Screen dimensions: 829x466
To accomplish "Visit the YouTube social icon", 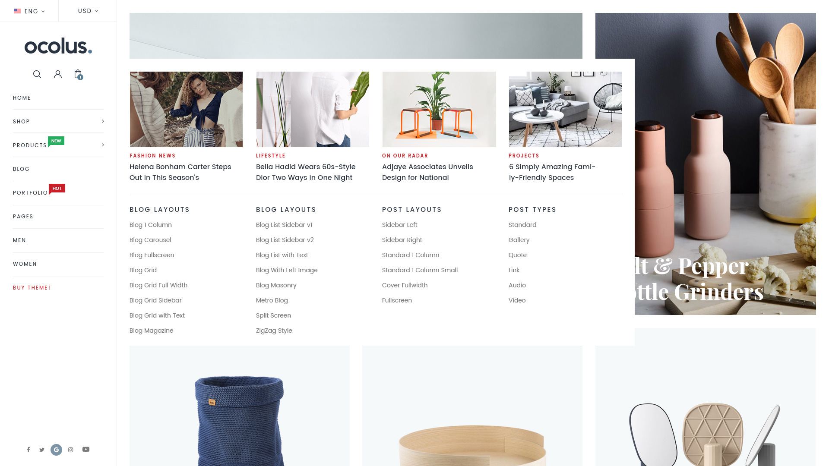I will 86,449.
